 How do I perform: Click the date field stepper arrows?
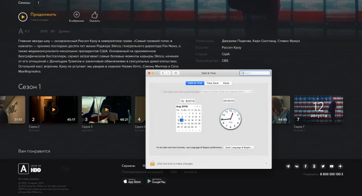[196, 101]
